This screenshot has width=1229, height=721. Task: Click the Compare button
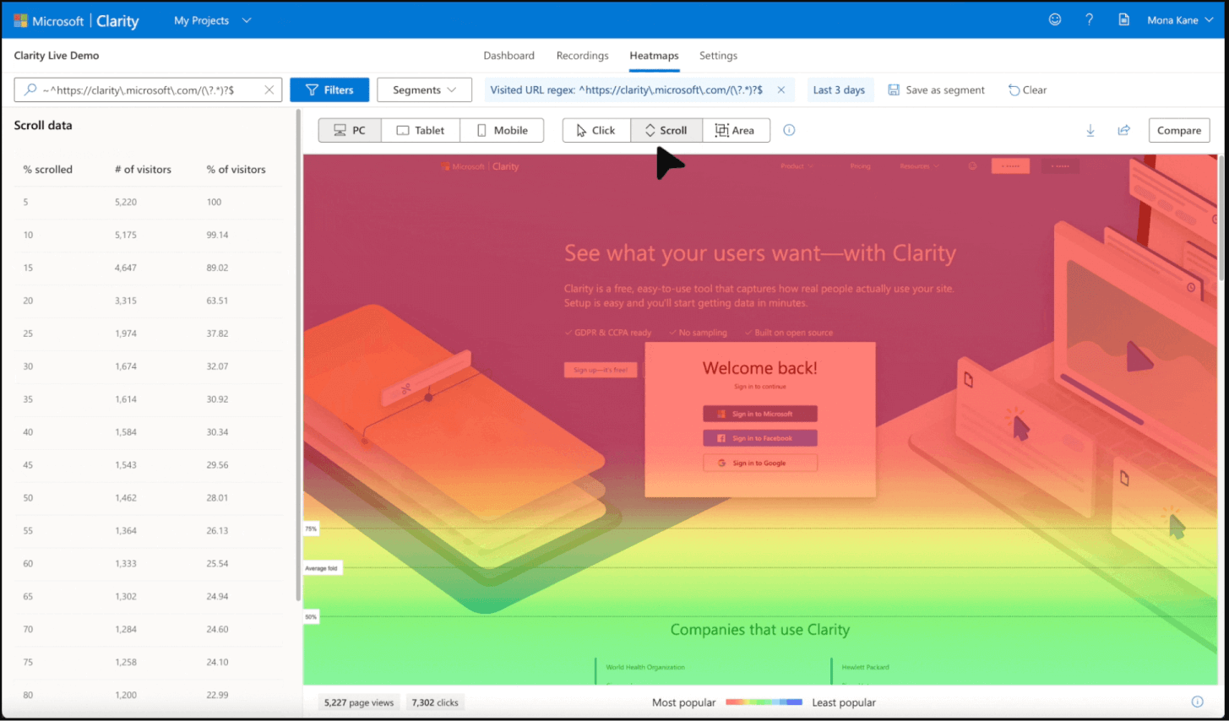point(1178,130)
